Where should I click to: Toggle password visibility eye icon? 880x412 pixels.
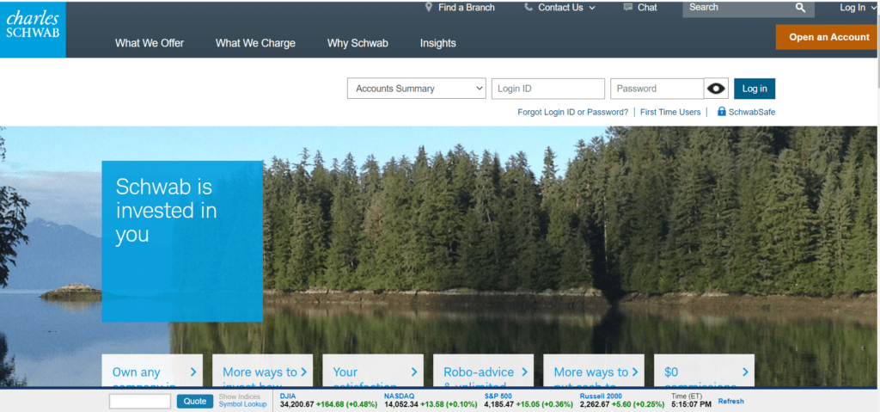716,89
